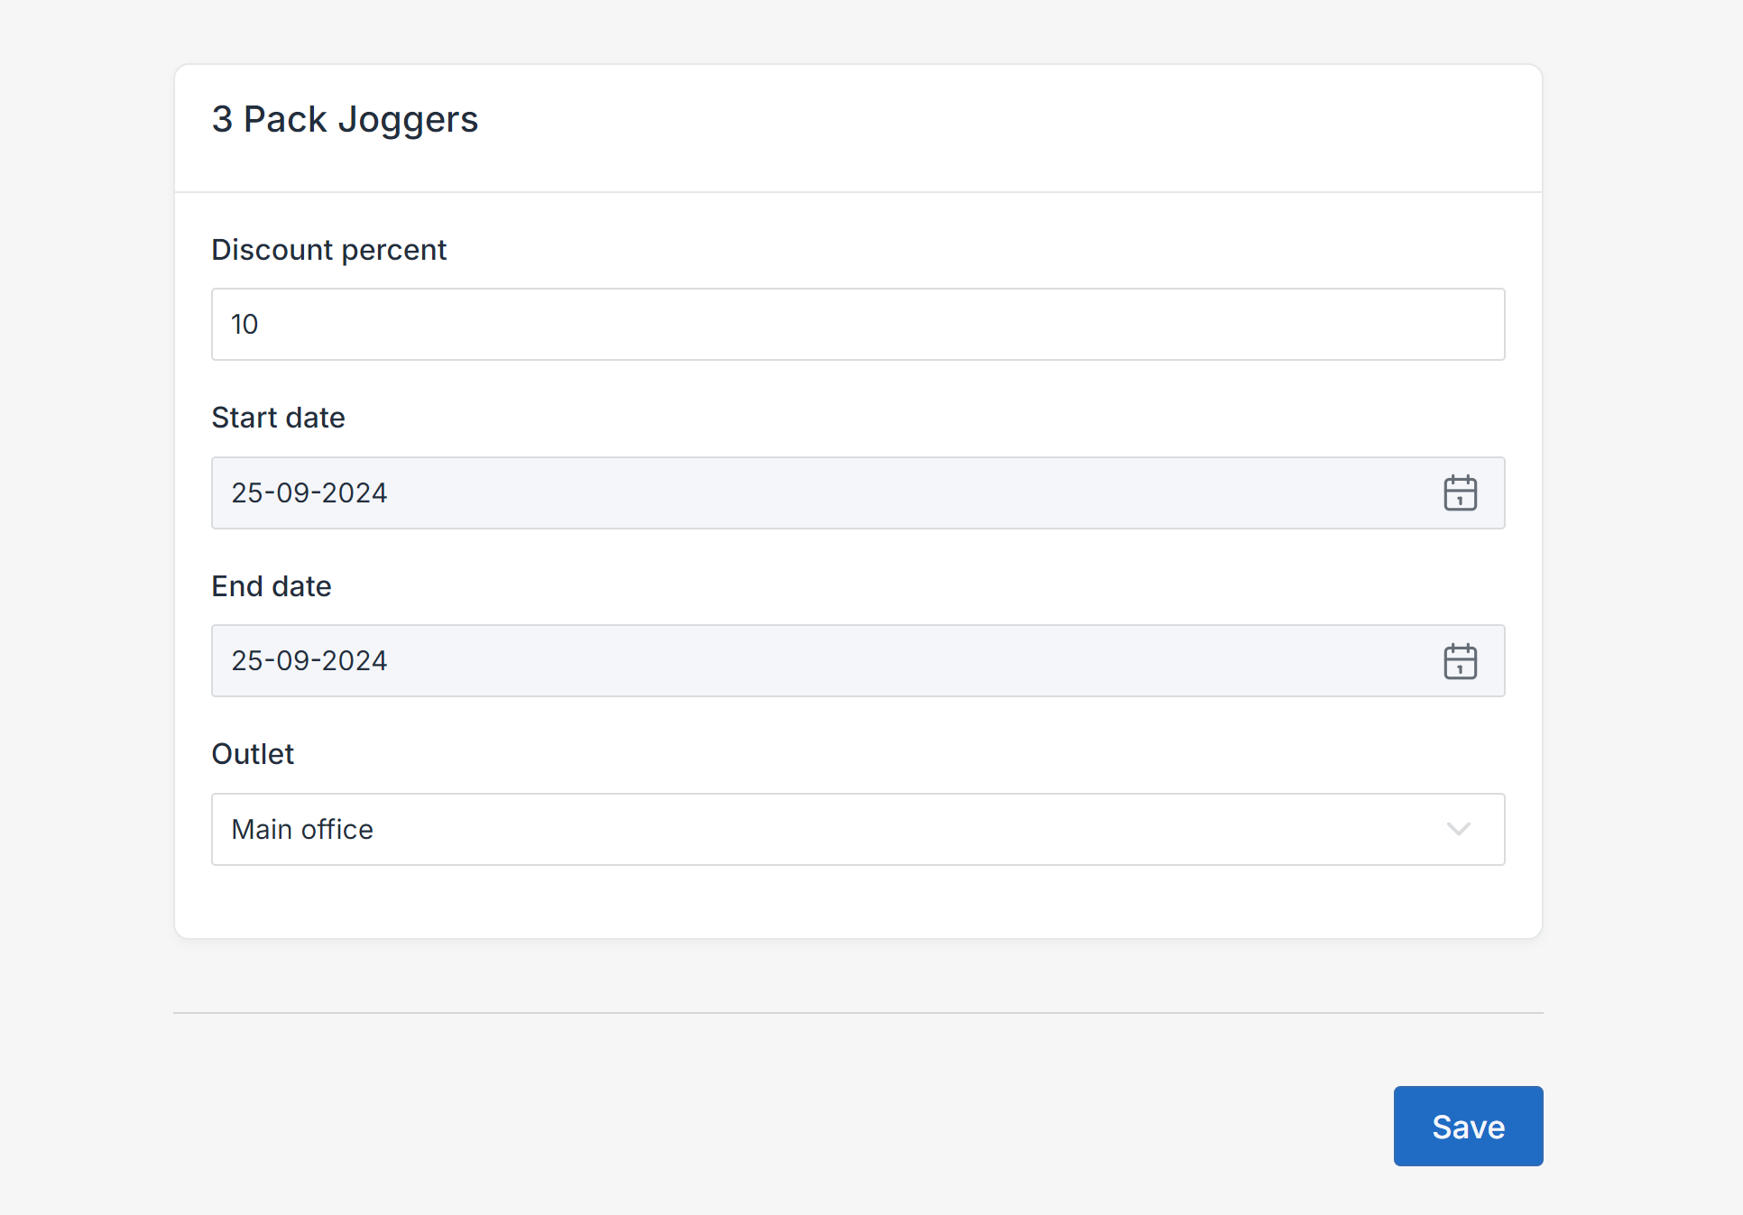Click the Save button

point(1467,1126)
